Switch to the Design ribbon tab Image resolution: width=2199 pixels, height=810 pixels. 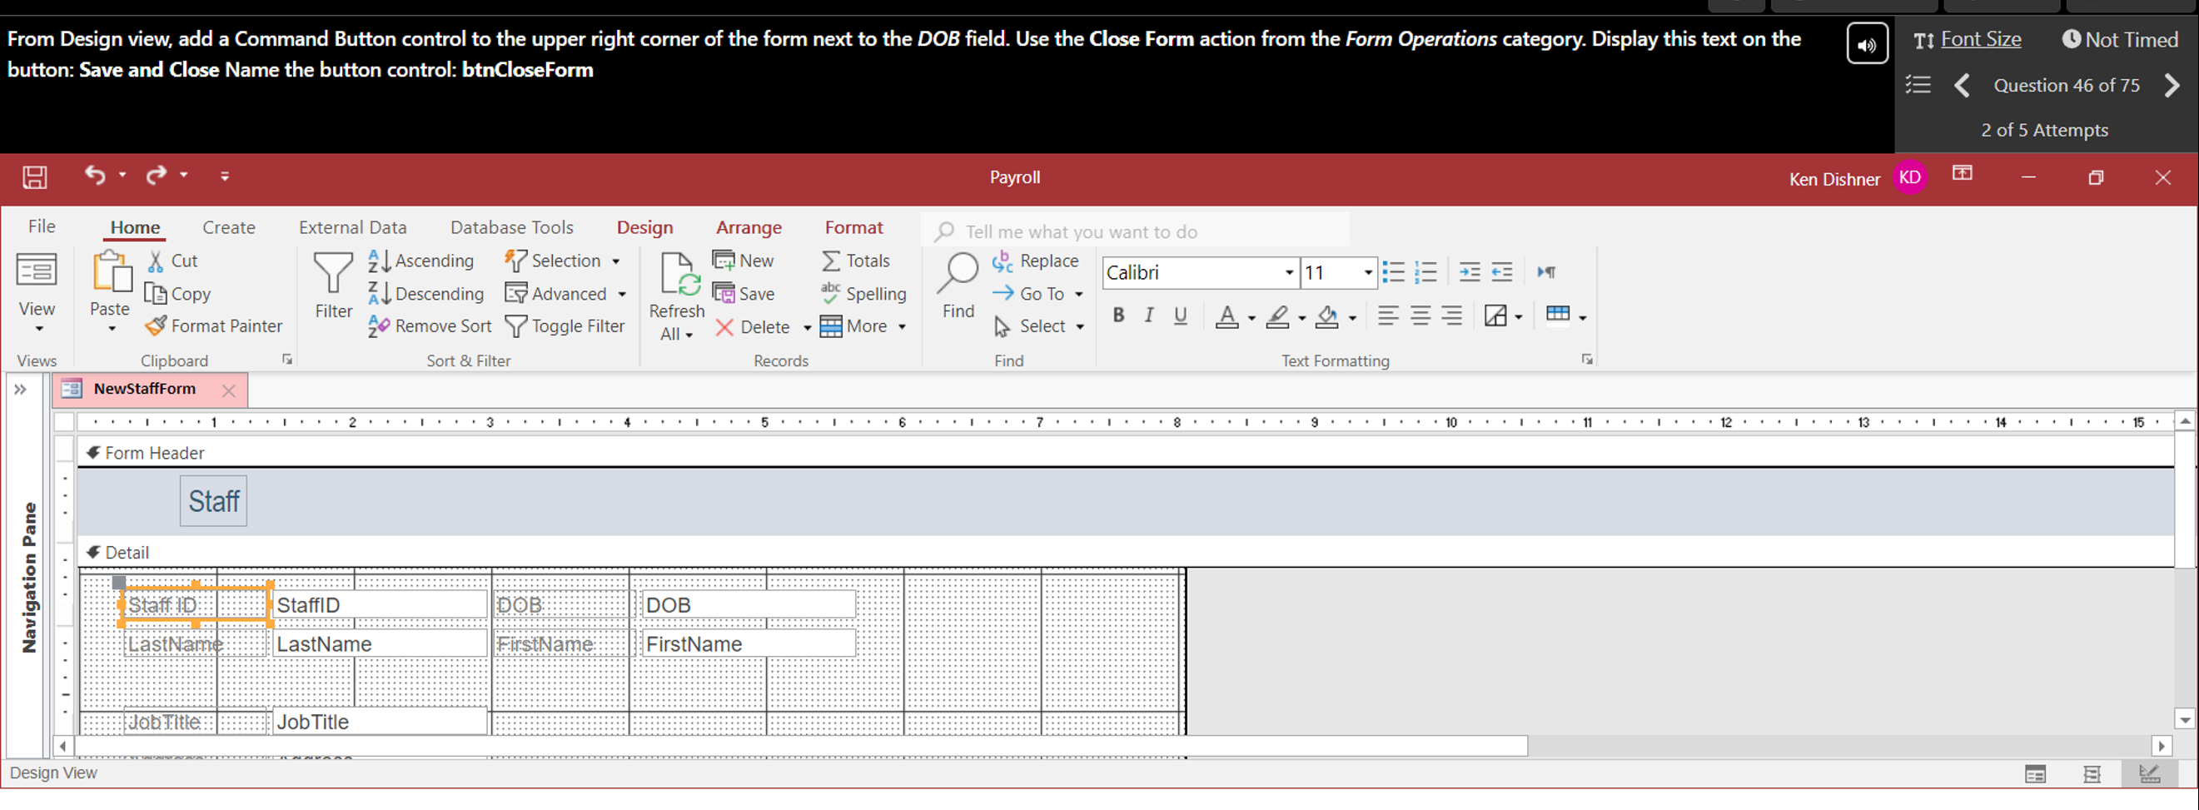(x=644, y=227)
